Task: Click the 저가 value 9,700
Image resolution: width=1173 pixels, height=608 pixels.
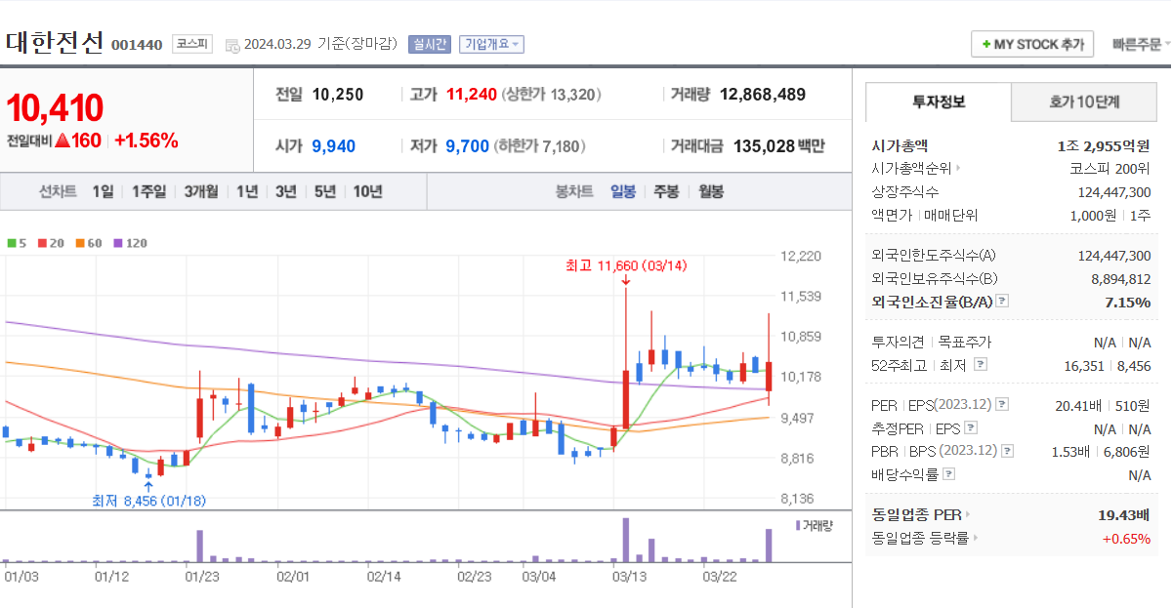Action: (468, 146)
